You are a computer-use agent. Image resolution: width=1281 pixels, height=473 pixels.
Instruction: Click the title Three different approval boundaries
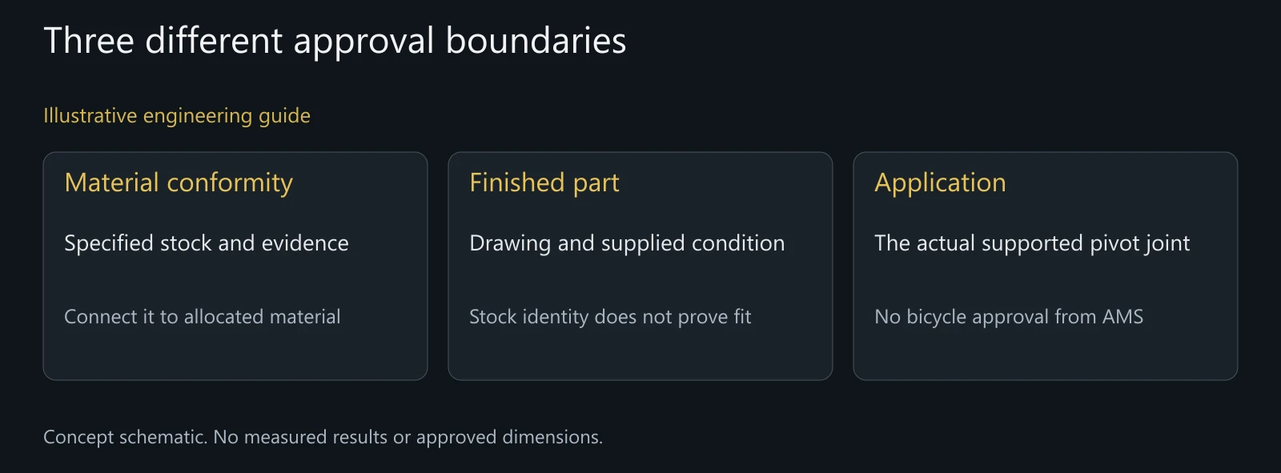tap(335, 41)
